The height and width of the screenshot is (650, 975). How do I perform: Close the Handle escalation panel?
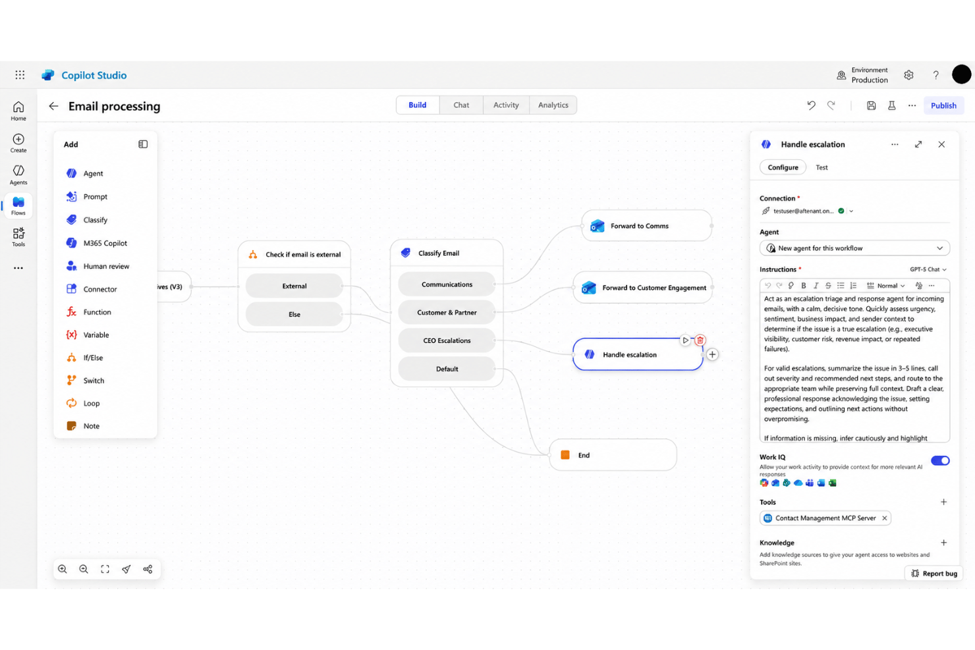[x=941, y=144]
